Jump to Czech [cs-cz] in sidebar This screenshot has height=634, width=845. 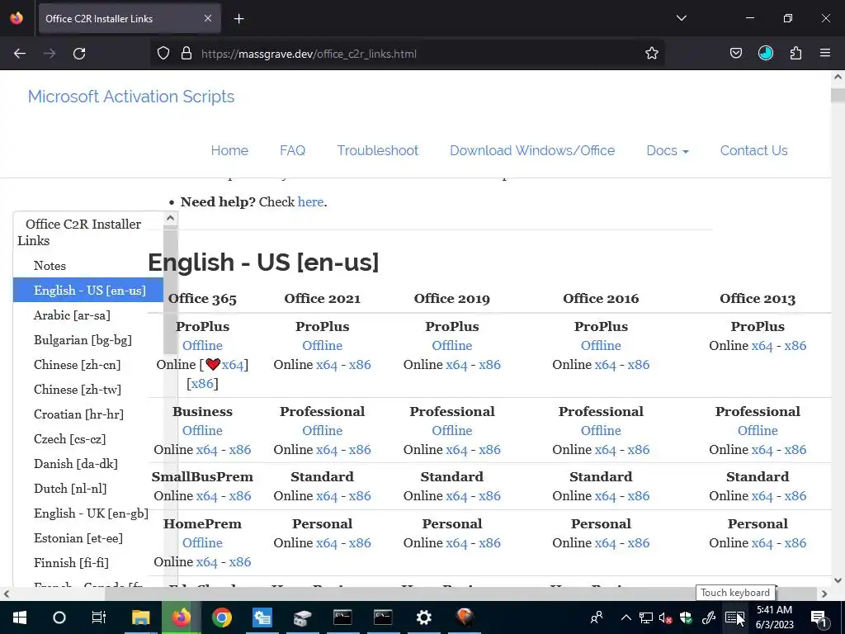click(x=69, y=439)
